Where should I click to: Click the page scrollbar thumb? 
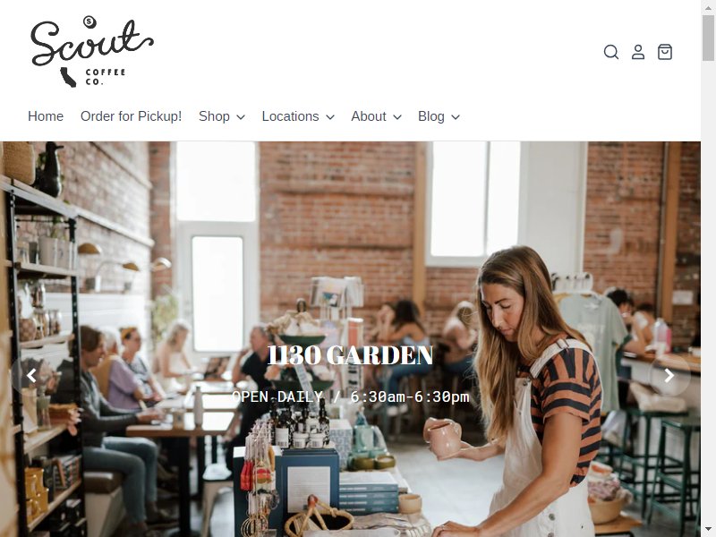click(709, 38)
